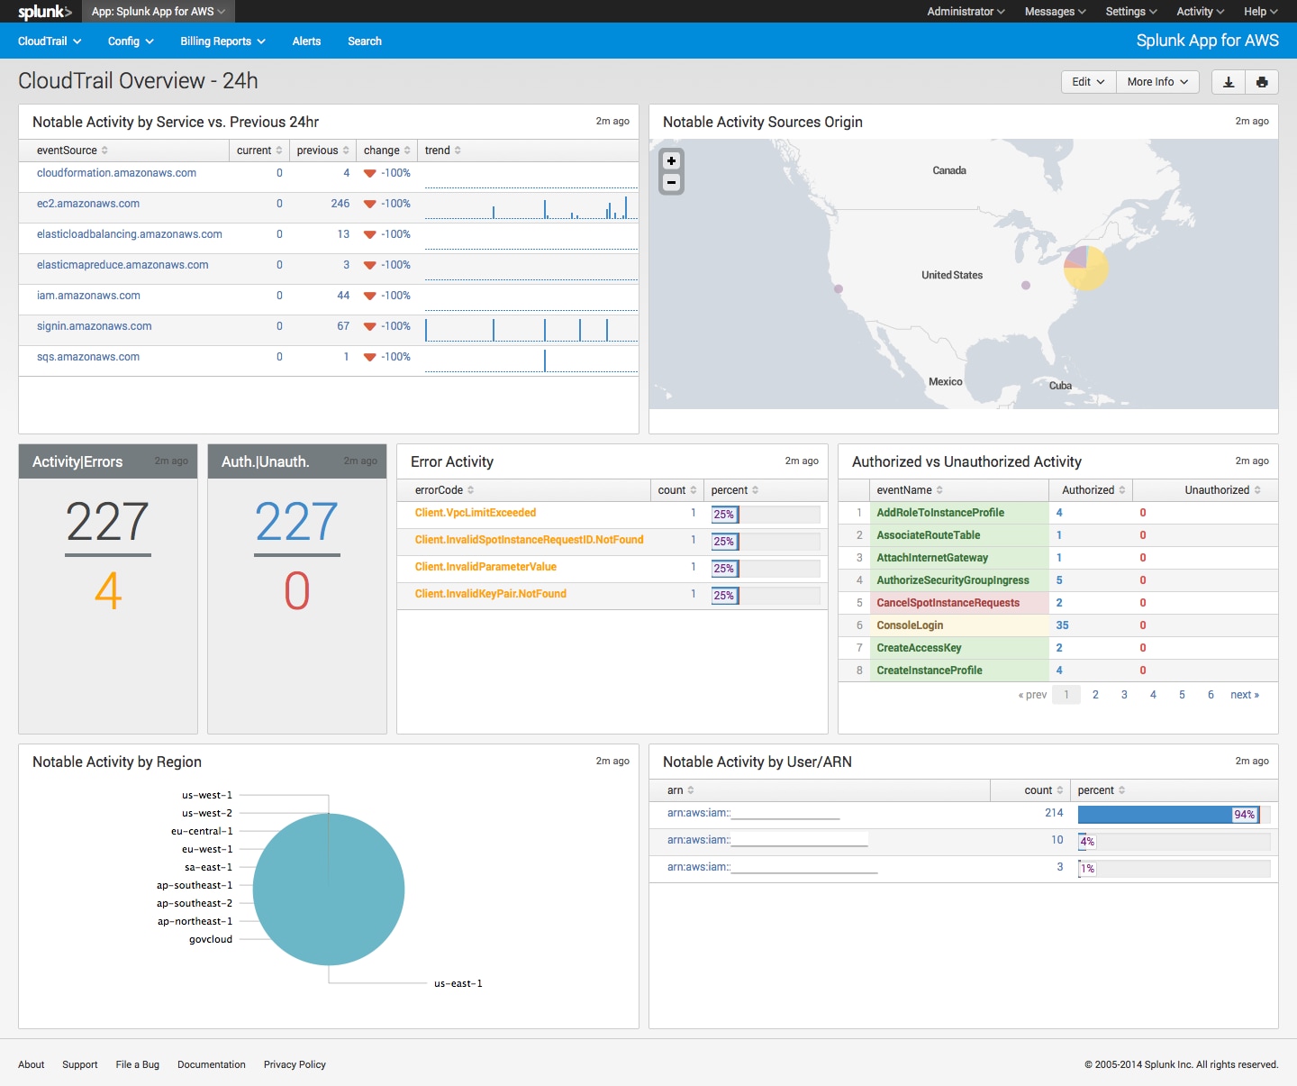The image size is (1297, 1086).
Task: Click the Splunk App for AWS title
Action: tap(1208, 41)
